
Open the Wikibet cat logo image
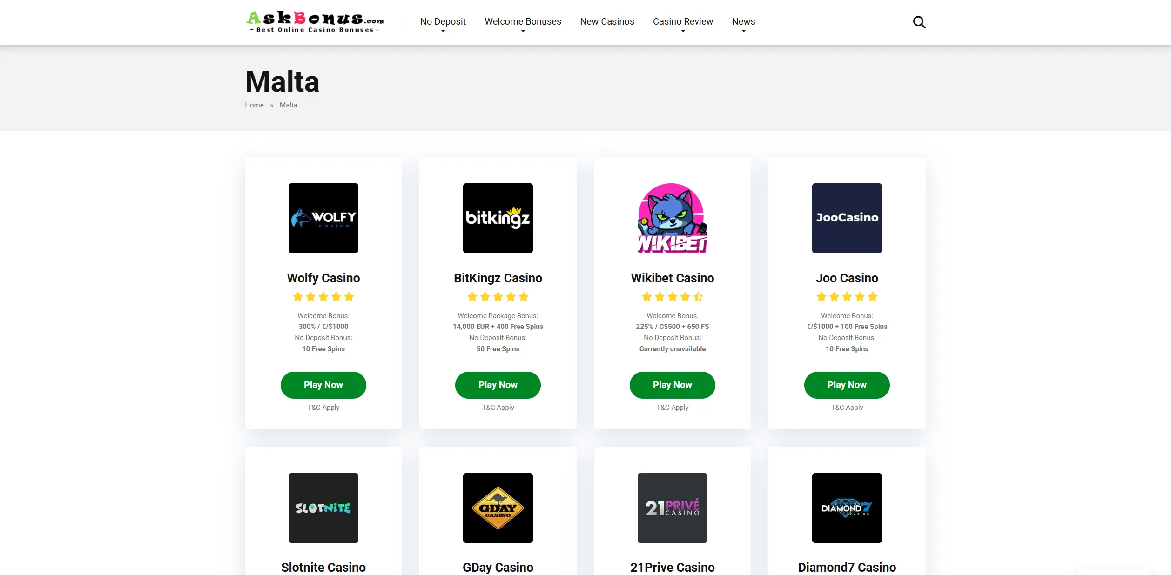point(673,218)
